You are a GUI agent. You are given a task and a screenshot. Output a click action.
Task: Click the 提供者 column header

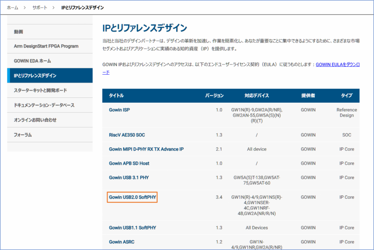tap(308, 96)
